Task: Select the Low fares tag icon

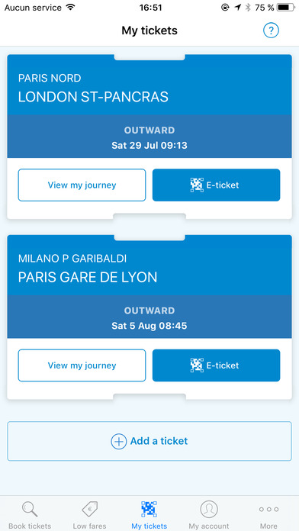Action: click(x=90, y=510)
